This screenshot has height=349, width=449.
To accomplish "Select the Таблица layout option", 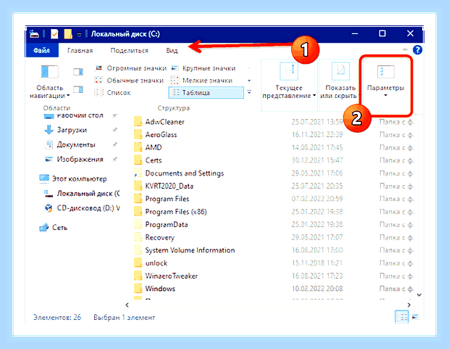I will tap(206, 93).
